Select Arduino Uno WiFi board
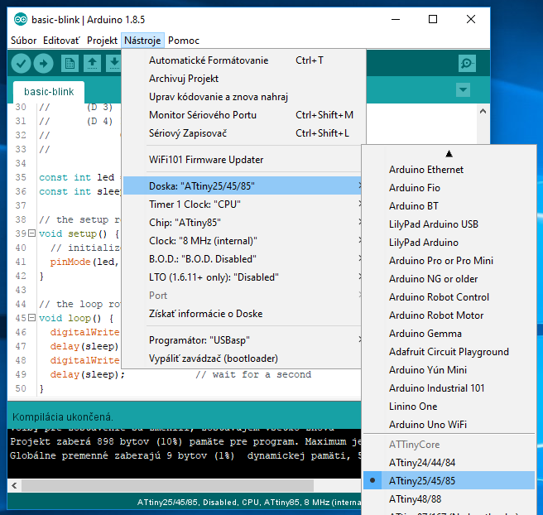This screenshot has height=515, width=543. point(449,425)
